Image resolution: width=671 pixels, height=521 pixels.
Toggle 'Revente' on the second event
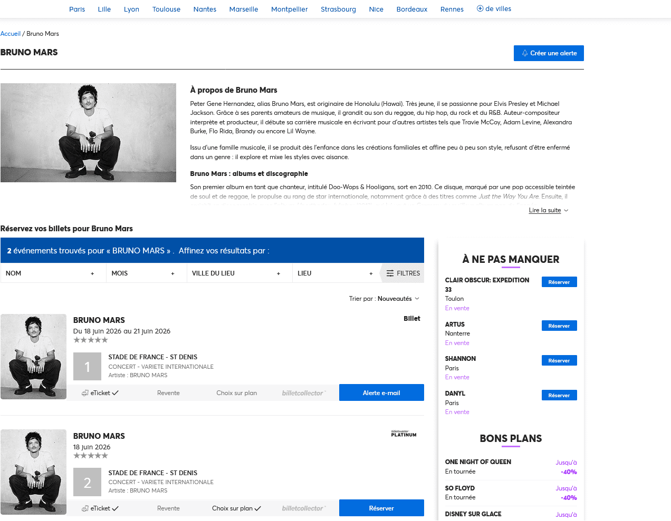168,508
